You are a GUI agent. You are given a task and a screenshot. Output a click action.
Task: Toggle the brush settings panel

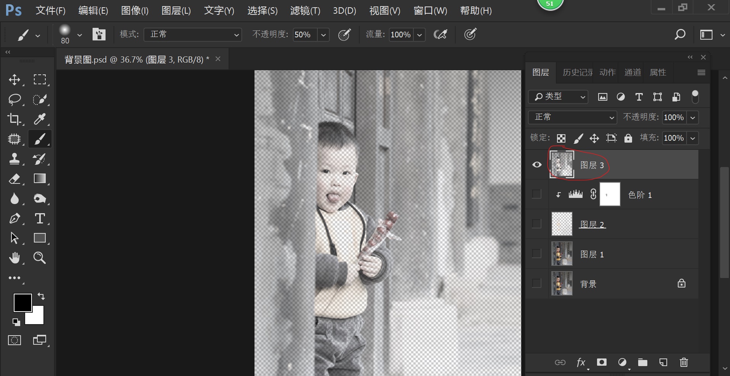coord(99,34)
